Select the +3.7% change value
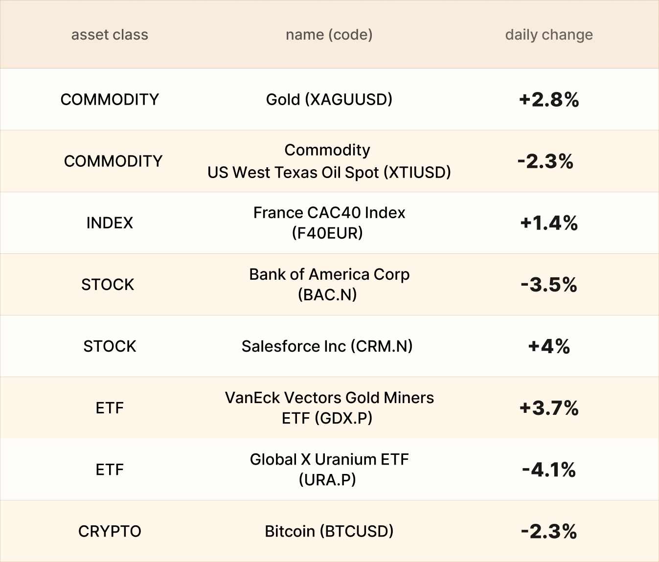Viewport: 659px width, 562px height. click(549, 408)
